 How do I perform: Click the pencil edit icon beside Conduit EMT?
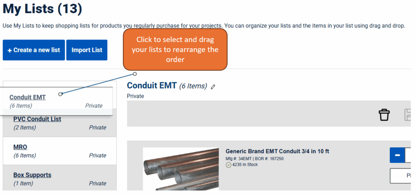click(x=213, y=87)
